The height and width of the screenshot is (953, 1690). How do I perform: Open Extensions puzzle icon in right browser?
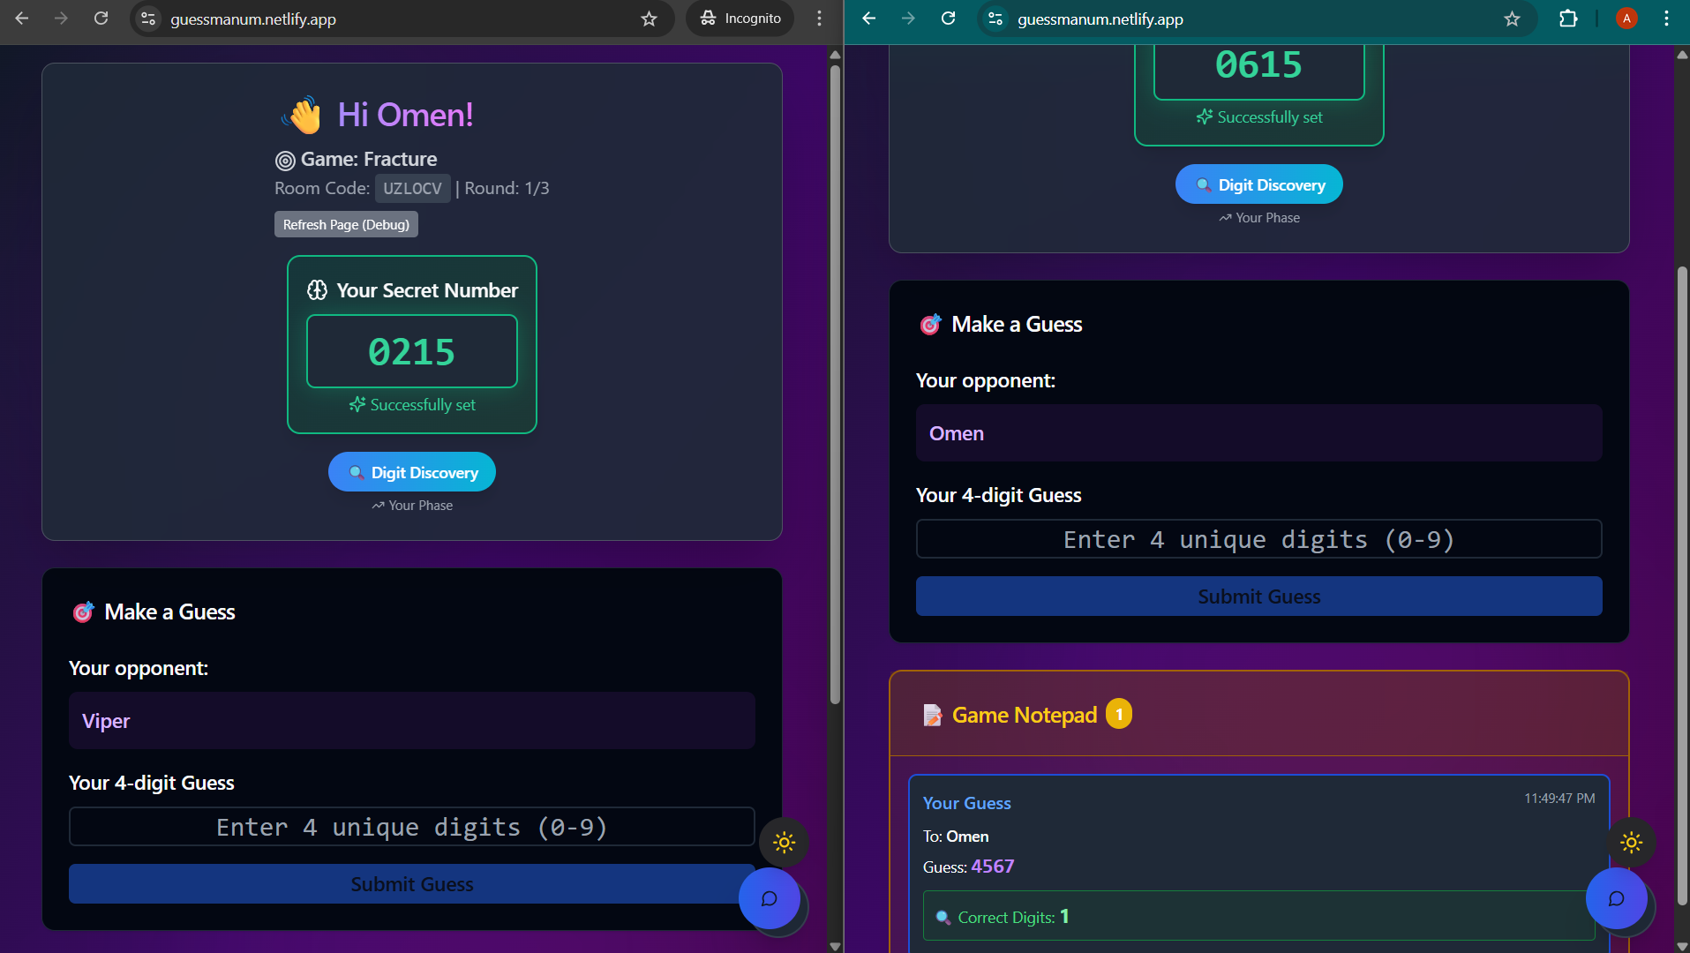(x=1567, y=19)
